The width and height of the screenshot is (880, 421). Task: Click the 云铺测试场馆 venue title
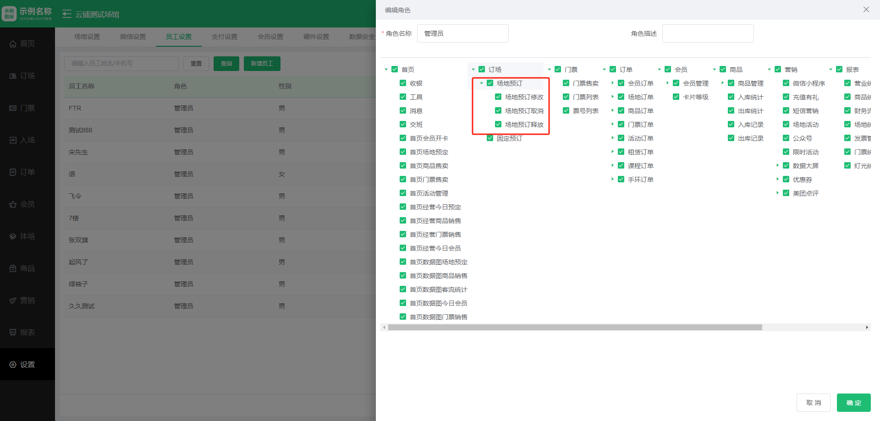coord(97,14)
